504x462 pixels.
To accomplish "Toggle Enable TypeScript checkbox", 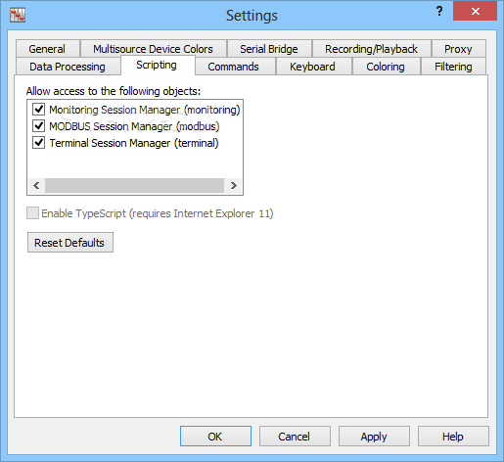I will pyautogui.click(x=32, y=213).
